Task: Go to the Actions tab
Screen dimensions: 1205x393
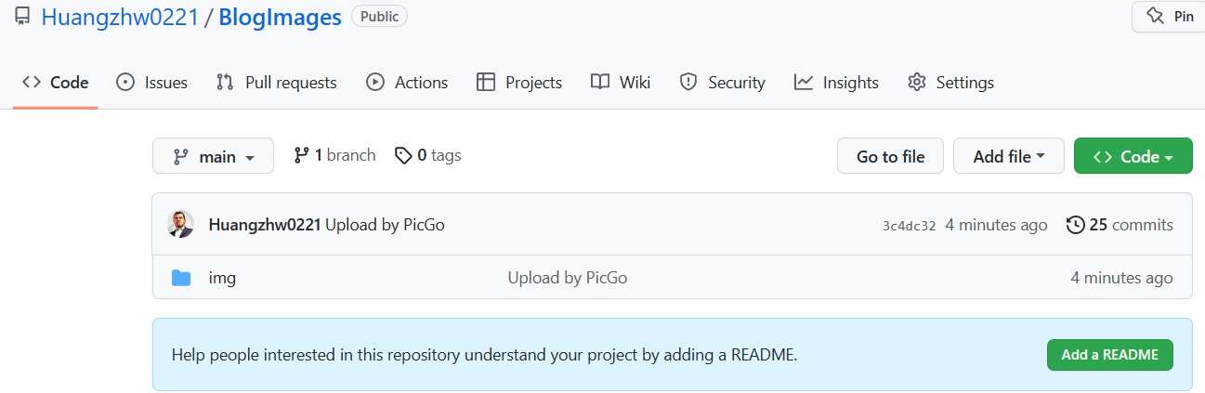Action: [407, 83]
